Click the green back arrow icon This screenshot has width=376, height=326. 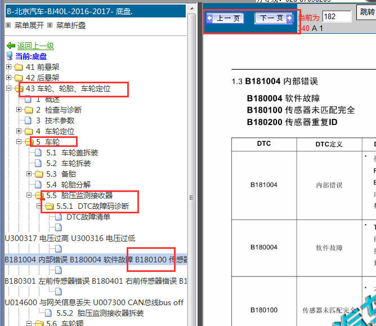pos(11,46)
